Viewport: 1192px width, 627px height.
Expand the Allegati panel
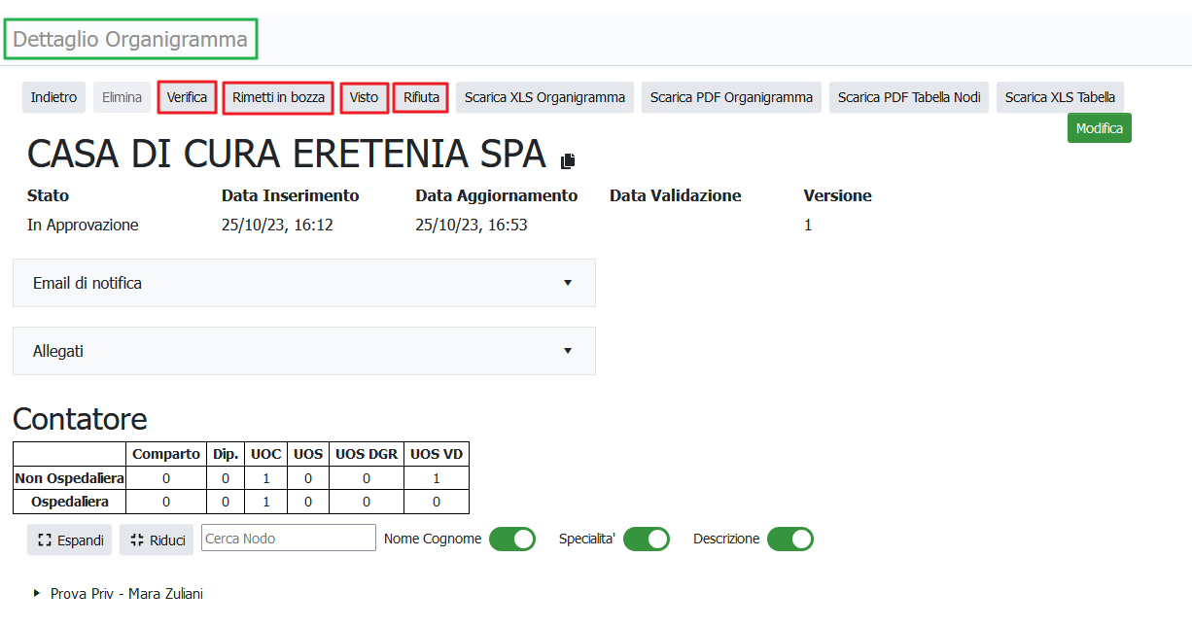pos(304,351)
